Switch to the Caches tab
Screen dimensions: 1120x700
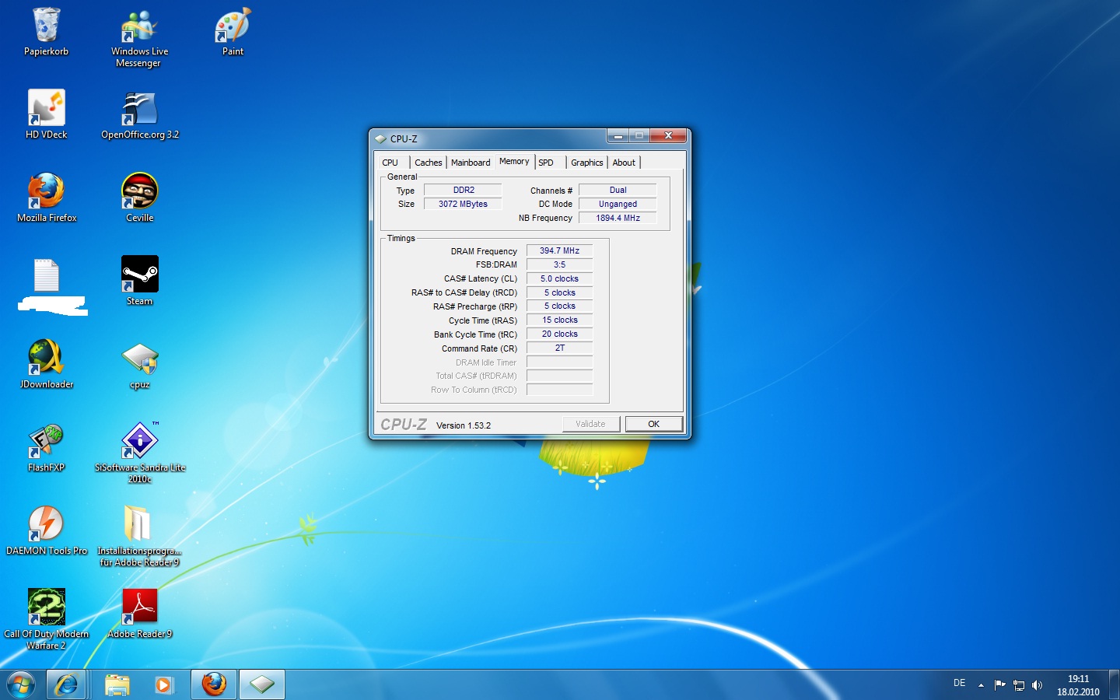(428, 163)
